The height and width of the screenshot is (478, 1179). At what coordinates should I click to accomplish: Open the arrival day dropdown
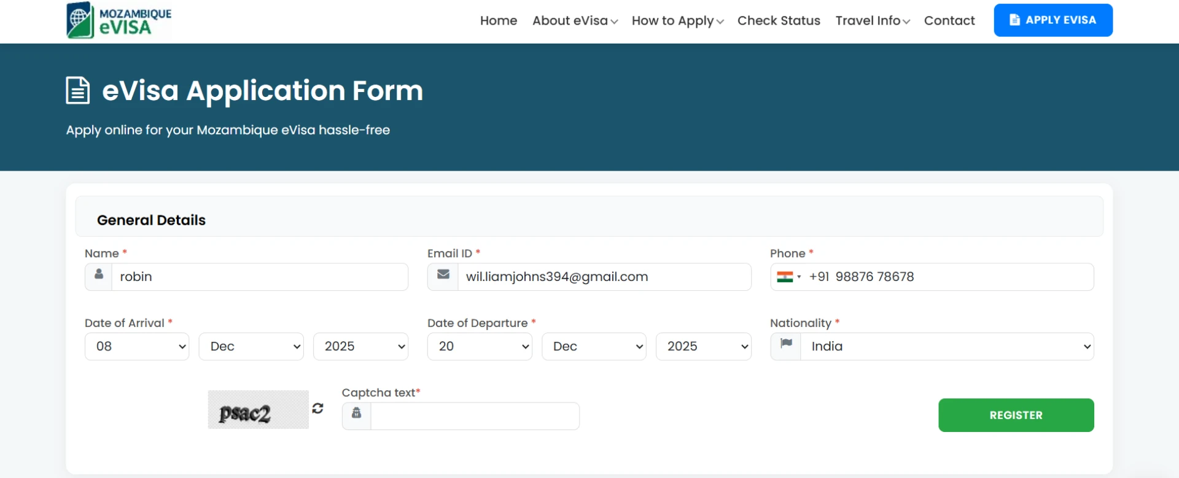[137, 347]
